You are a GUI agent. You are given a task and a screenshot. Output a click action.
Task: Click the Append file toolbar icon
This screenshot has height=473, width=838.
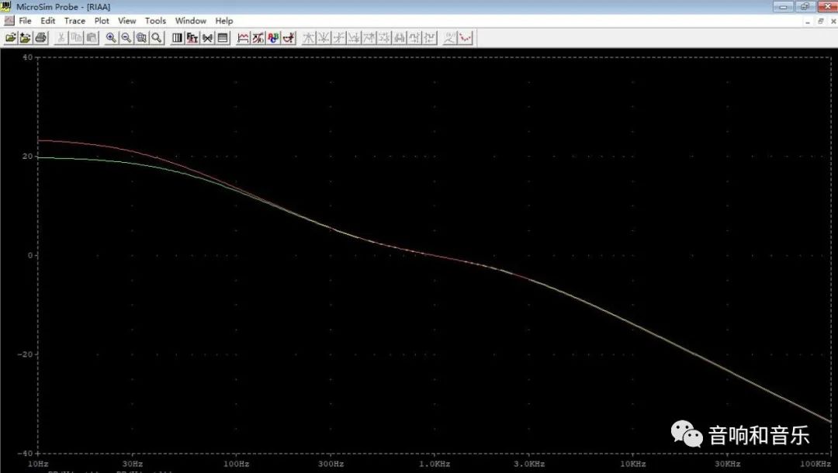click(x=26, y=38)
